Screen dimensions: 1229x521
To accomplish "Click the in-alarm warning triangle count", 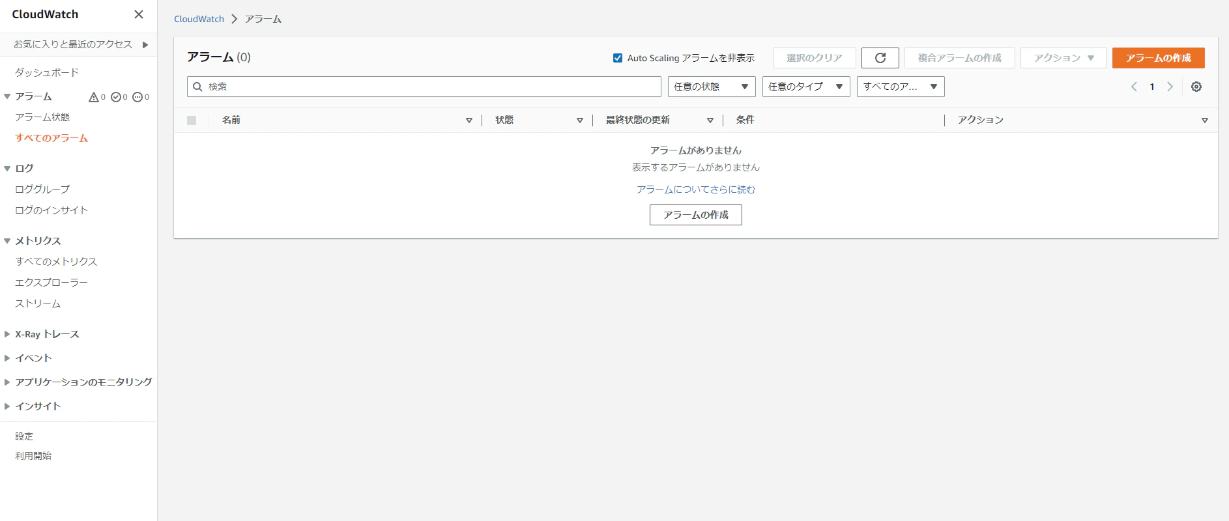I will [x=97, y=97].
